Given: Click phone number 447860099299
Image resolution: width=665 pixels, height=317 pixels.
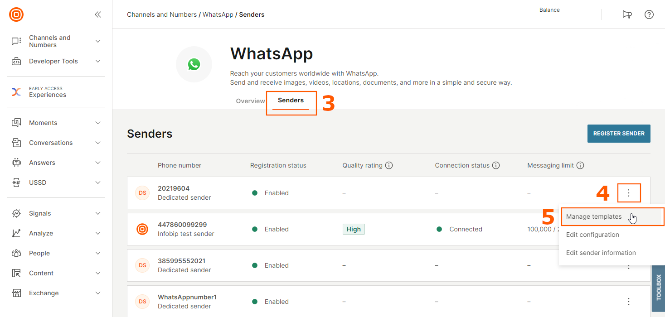Looking at the screenshot, I should tap(182, 225).
